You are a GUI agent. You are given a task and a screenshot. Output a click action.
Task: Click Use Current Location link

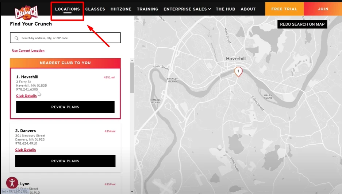point(28,51)
